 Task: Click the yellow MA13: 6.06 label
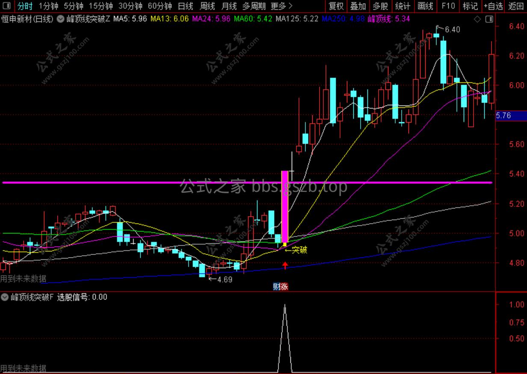[169, 19]
